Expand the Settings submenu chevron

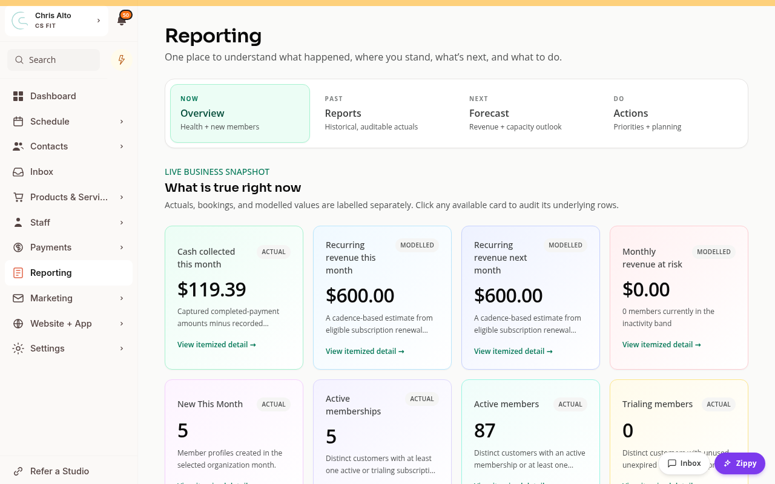coord(122,348)
